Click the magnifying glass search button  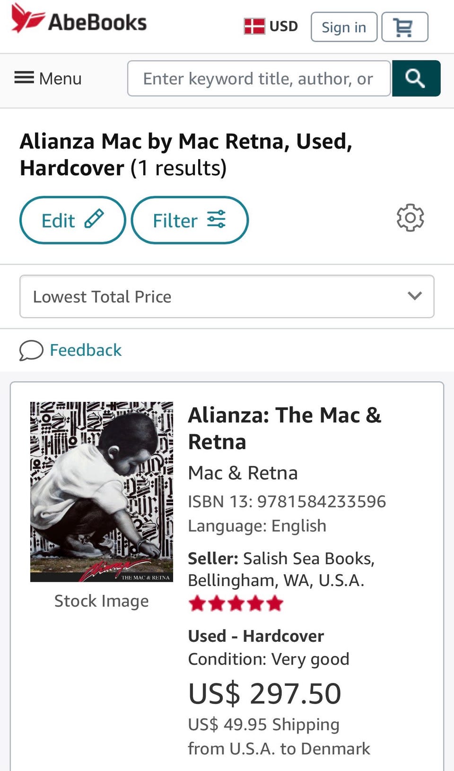[416, 79]
